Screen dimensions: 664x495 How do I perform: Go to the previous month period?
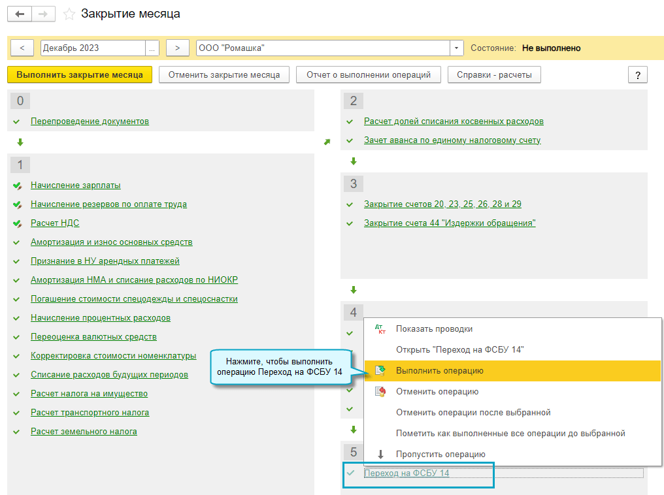click(x=22, y=48)
